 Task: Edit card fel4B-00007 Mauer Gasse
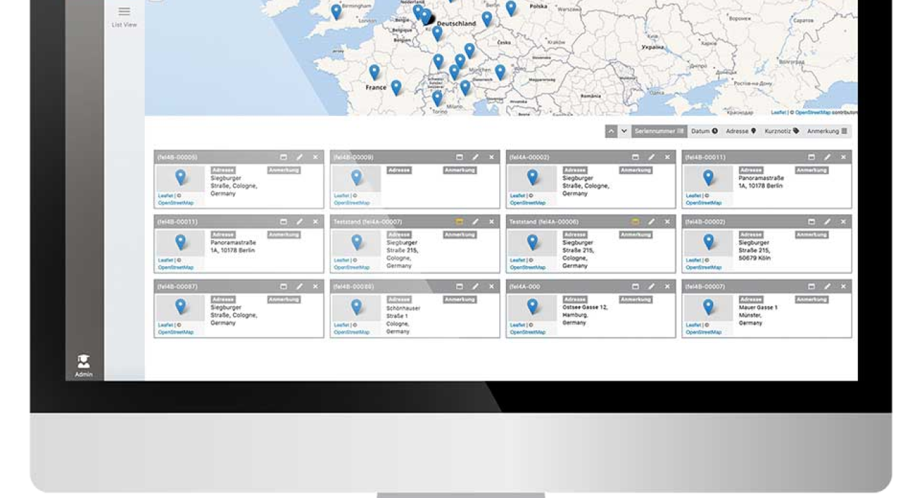pos(827,287)
